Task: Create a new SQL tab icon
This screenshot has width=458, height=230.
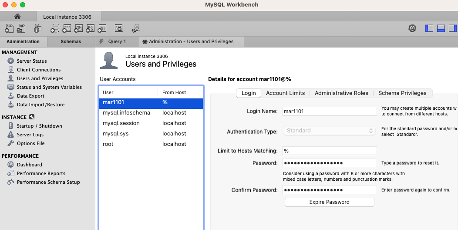Action: 9,28
